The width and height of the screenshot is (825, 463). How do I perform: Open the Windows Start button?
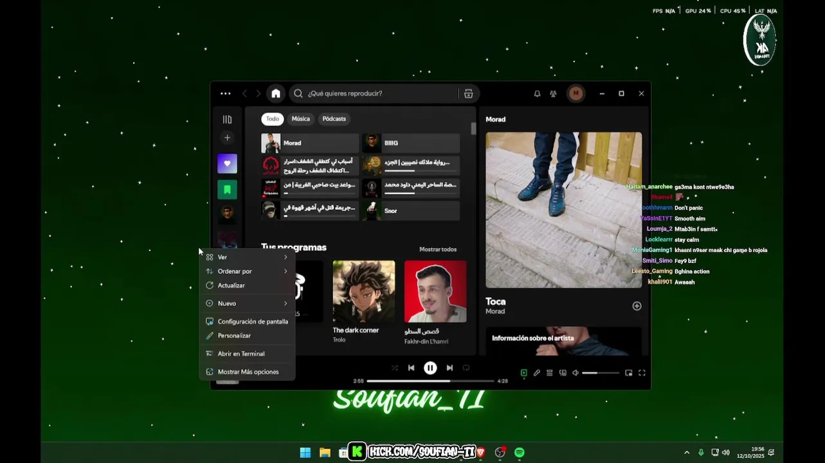coord(305,453)
